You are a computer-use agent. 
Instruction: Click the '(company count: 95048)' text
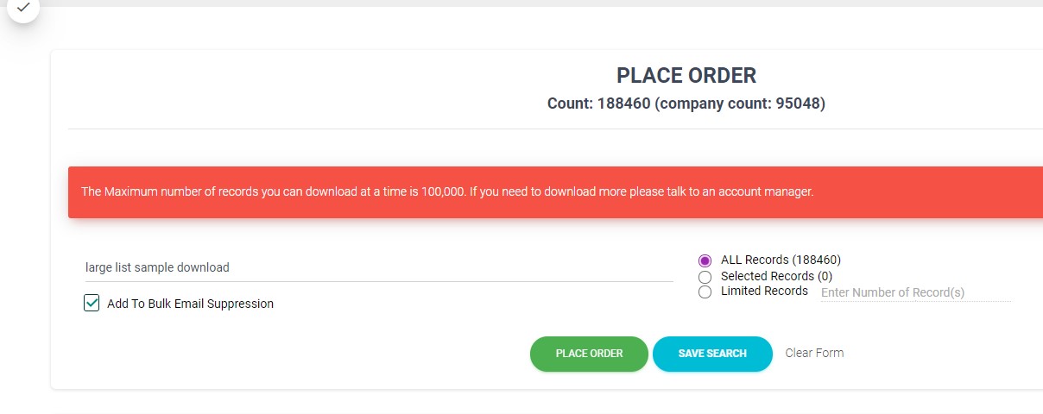click(x=740, y=103)
